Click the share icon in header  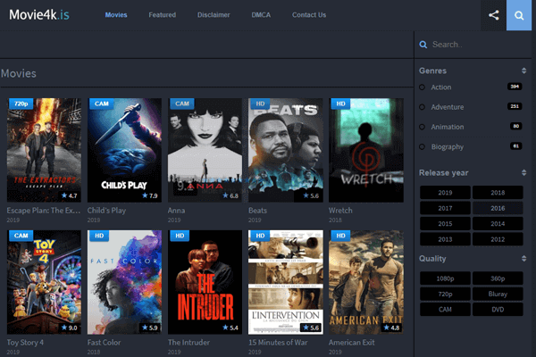click(x=493, y=15)
